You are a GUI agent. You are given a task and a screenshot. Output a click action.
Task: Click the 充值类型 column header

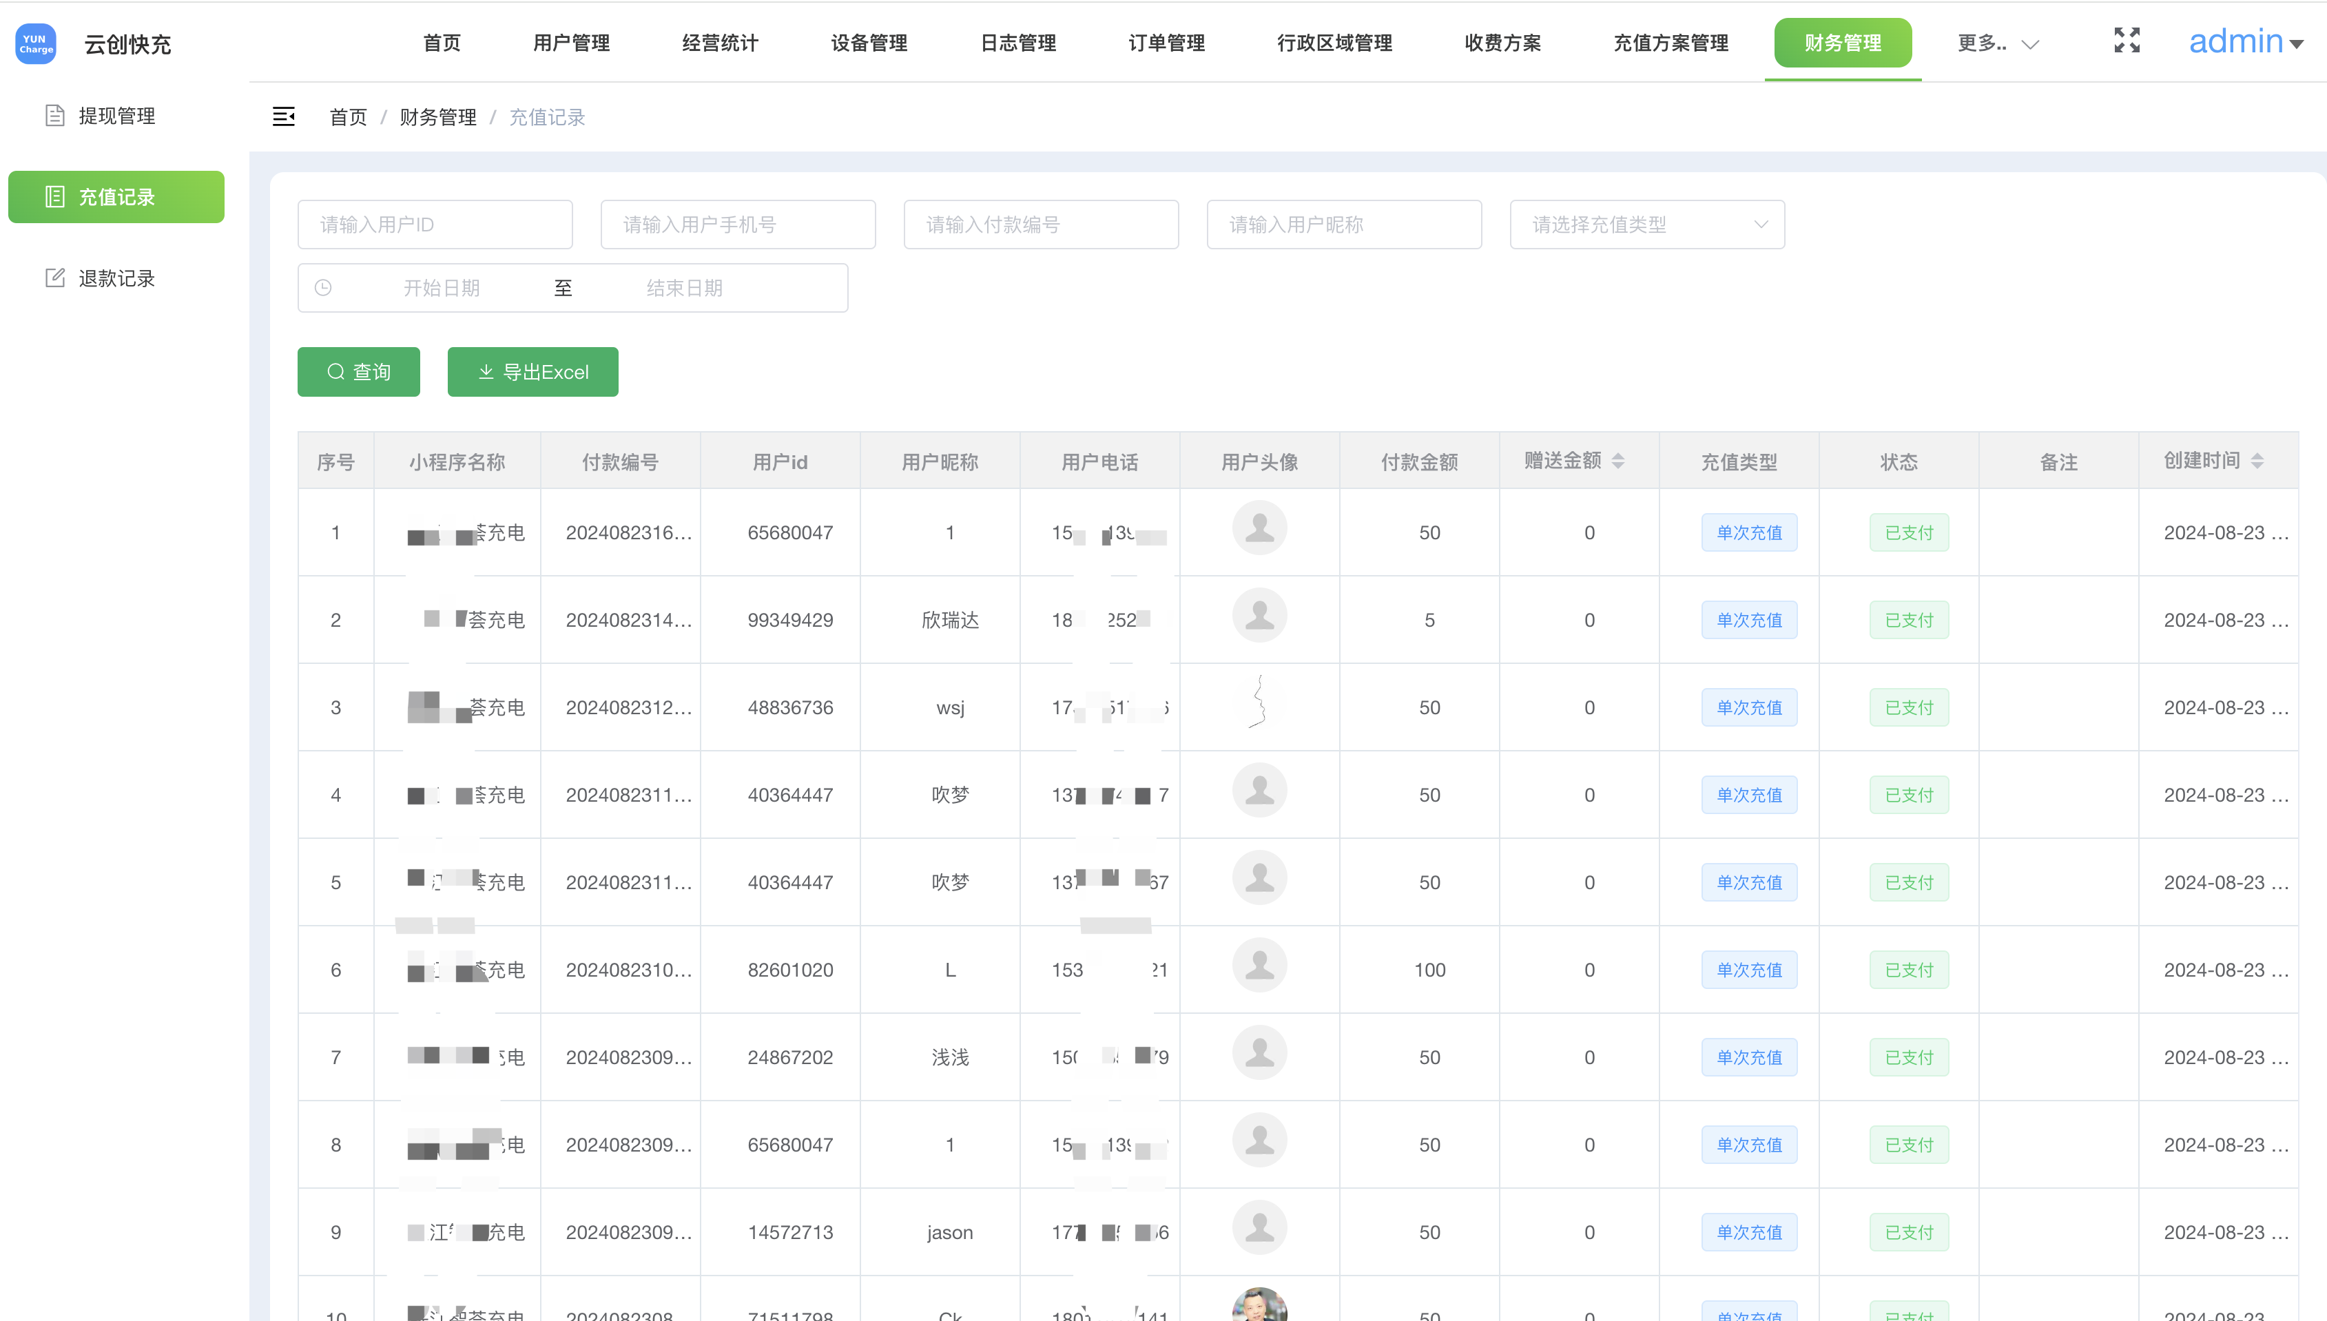[1738, 462]
